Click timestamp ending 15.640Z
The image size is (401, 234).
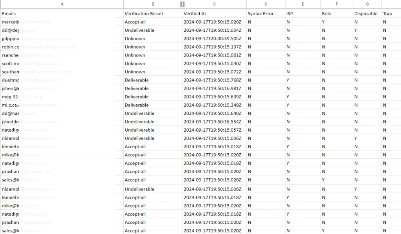(x=213, y=113)
